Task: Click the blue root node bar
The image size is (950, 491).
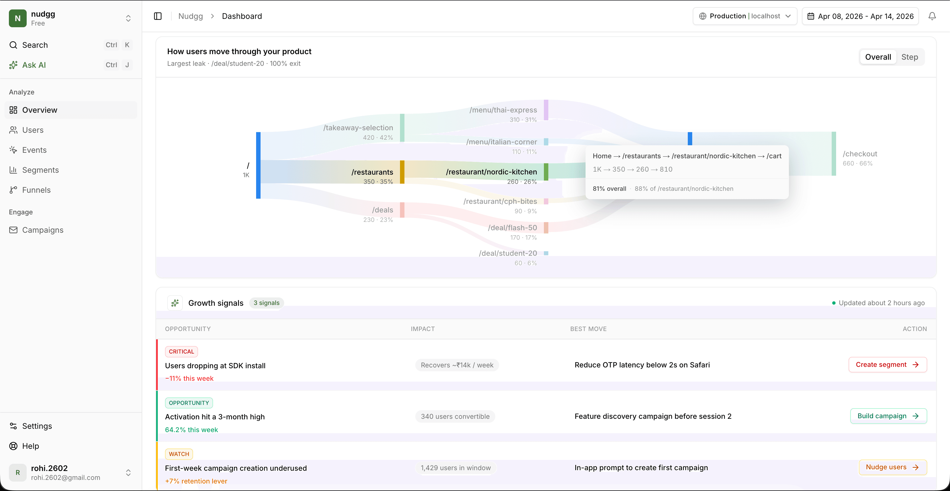Action: pos(258,165)
